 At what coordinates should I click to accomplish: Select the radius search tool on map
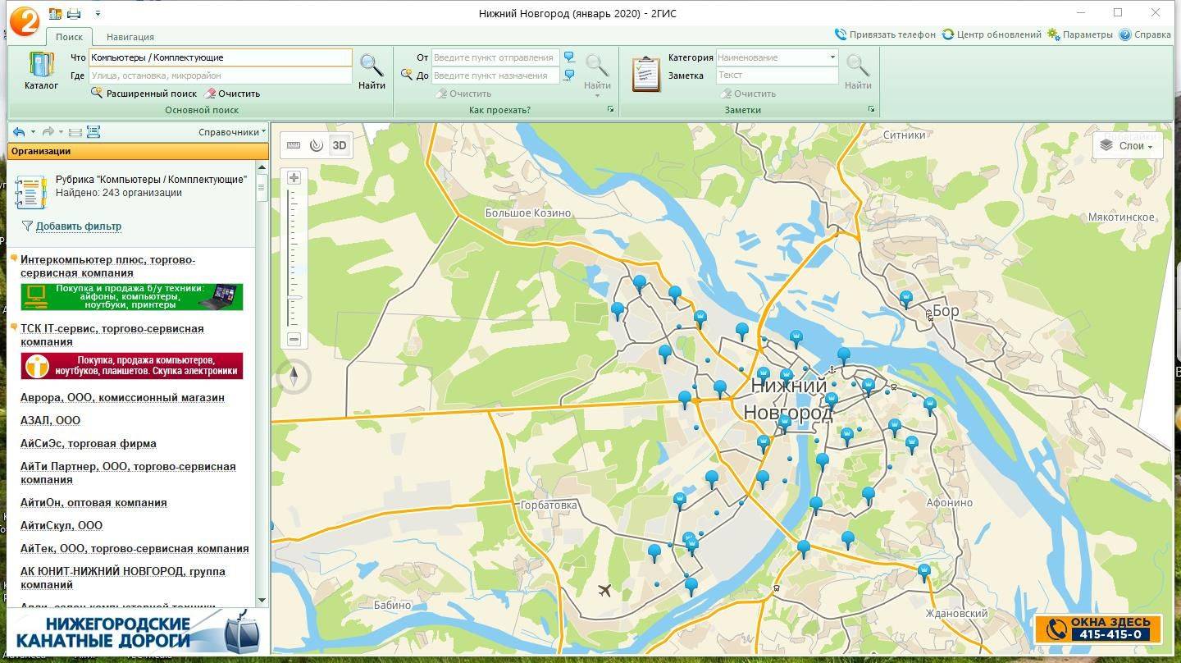pyautogui.click(x=317, y=145)
